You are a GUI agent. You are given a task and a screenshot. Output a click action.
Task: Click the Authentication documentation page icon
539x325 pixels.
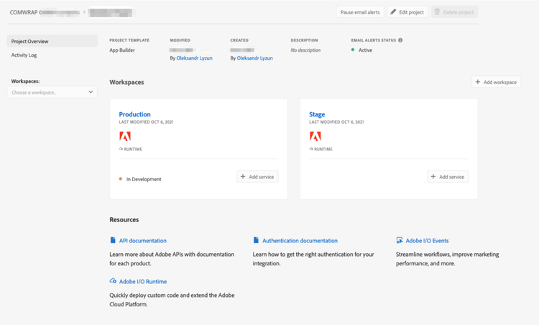pos(256,240)
